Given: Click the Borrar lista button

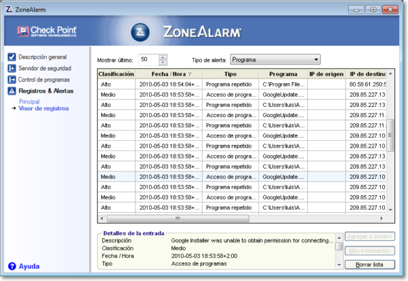Looking at the screenshot, I should click(370, 265).
